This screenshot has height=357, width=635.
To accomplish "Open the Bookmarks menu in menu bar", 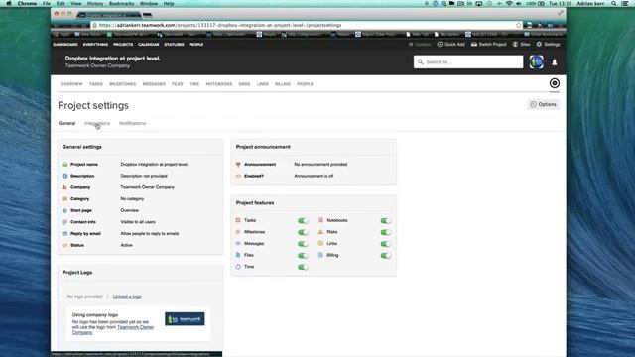I will click(x=121, y=3).
